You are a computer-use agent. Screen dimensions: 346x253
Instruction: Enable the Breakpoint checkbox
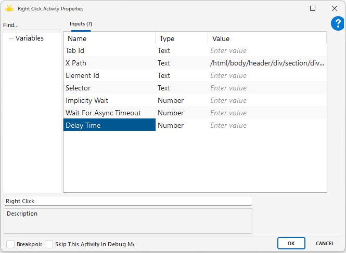tap(10, 244)
